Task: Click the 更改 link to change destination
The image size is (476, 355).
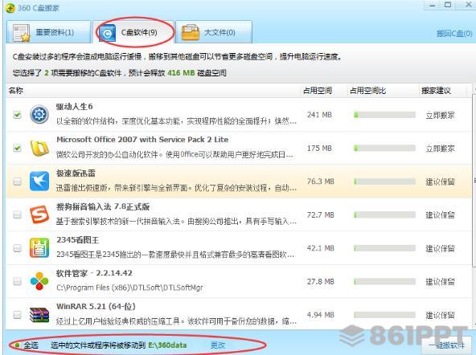Action: pos(218,345)
